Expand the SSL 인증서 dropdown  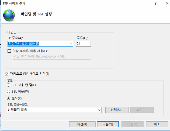coord(99,110)
